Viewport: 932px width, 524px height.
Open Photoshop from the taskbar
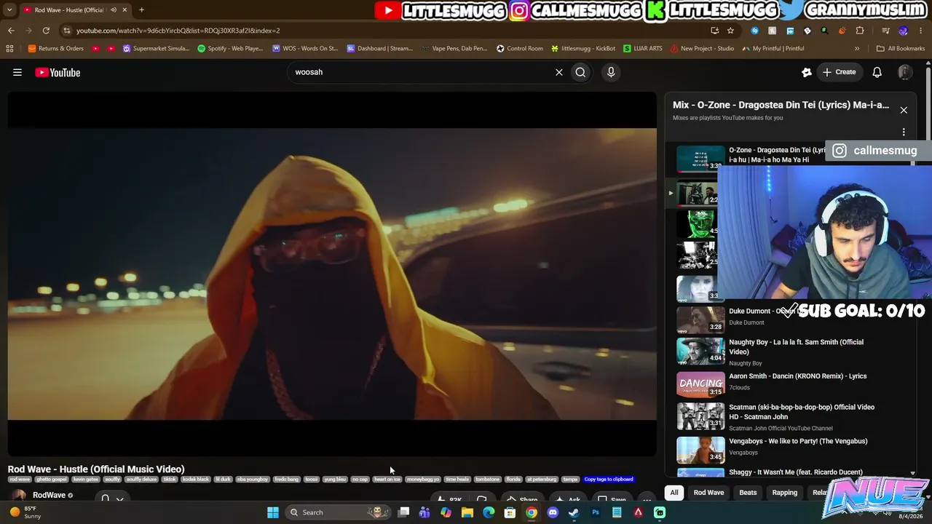(596, 512)
